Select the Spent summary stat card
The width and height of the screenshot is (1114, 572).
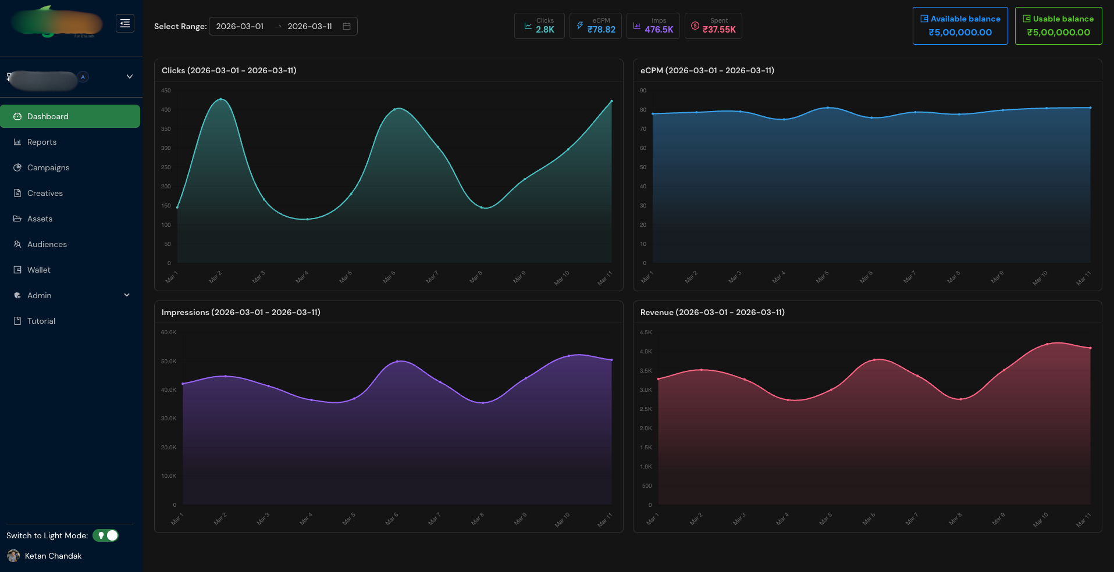point(713,26)
